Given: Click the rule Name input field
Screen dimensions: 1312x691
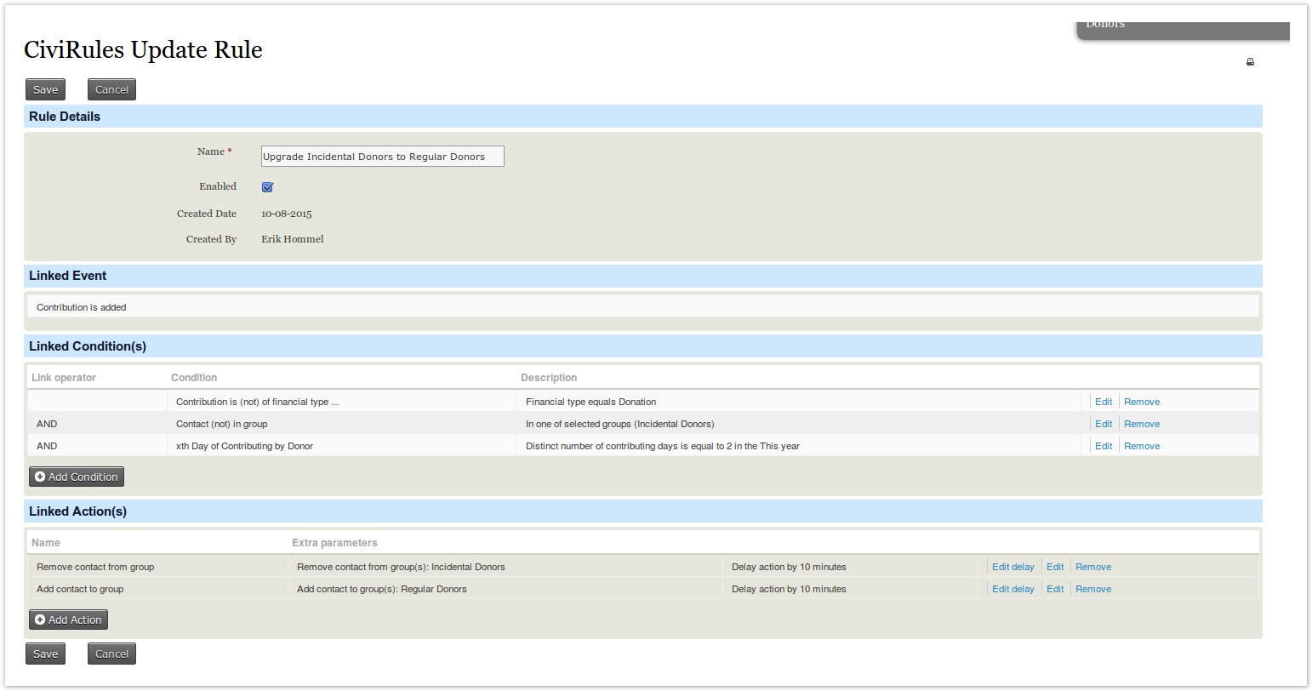Looking at the screenshot, I should pos(382,157).
